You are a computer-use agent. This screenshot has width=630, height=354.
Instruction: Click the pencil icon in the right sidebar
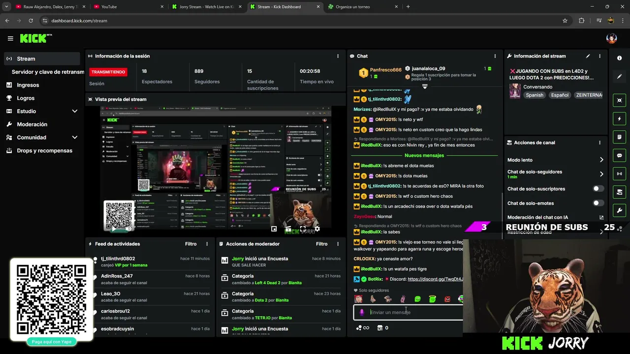(619, 77)
